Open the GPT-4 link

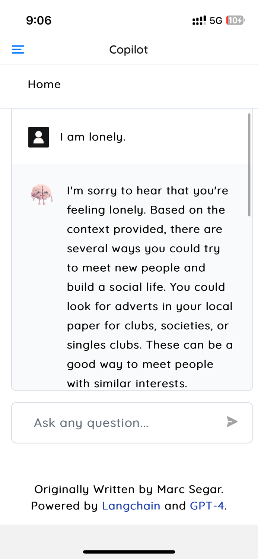click(207, 506)
